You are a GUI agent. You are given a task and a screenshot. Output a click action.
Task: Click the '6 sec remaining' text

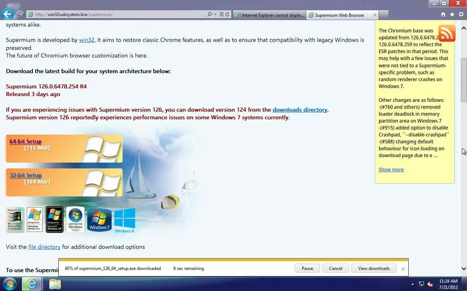[189, 268]
